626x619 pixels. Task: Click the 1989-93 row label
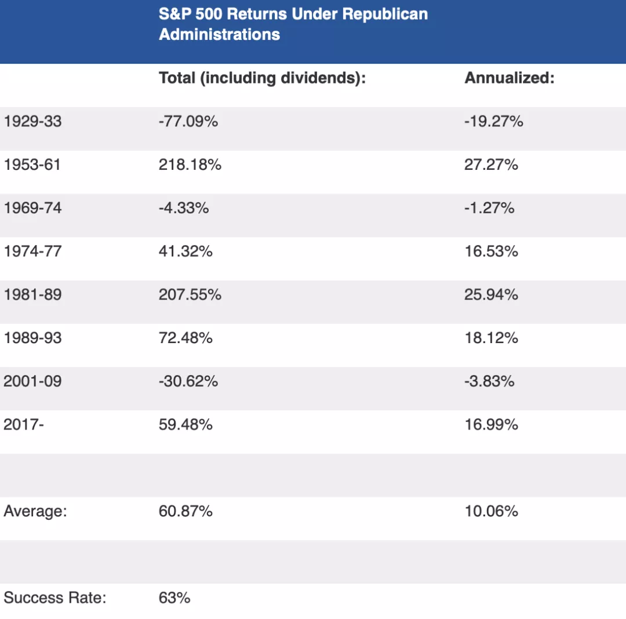click(32, 338)
